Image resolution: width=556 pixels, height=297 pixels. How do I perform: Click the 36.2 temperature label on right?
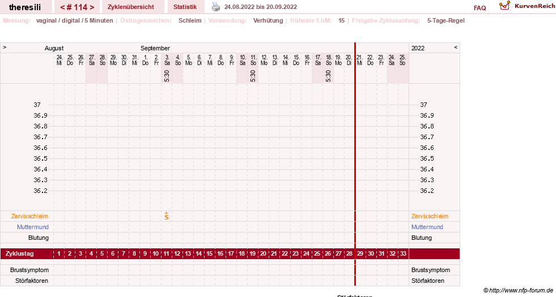pos(427,191)
